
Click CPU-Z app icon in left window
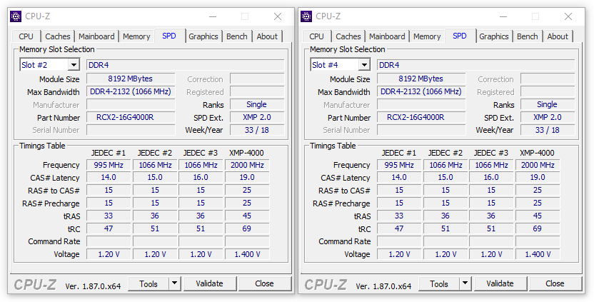(16, 16)
